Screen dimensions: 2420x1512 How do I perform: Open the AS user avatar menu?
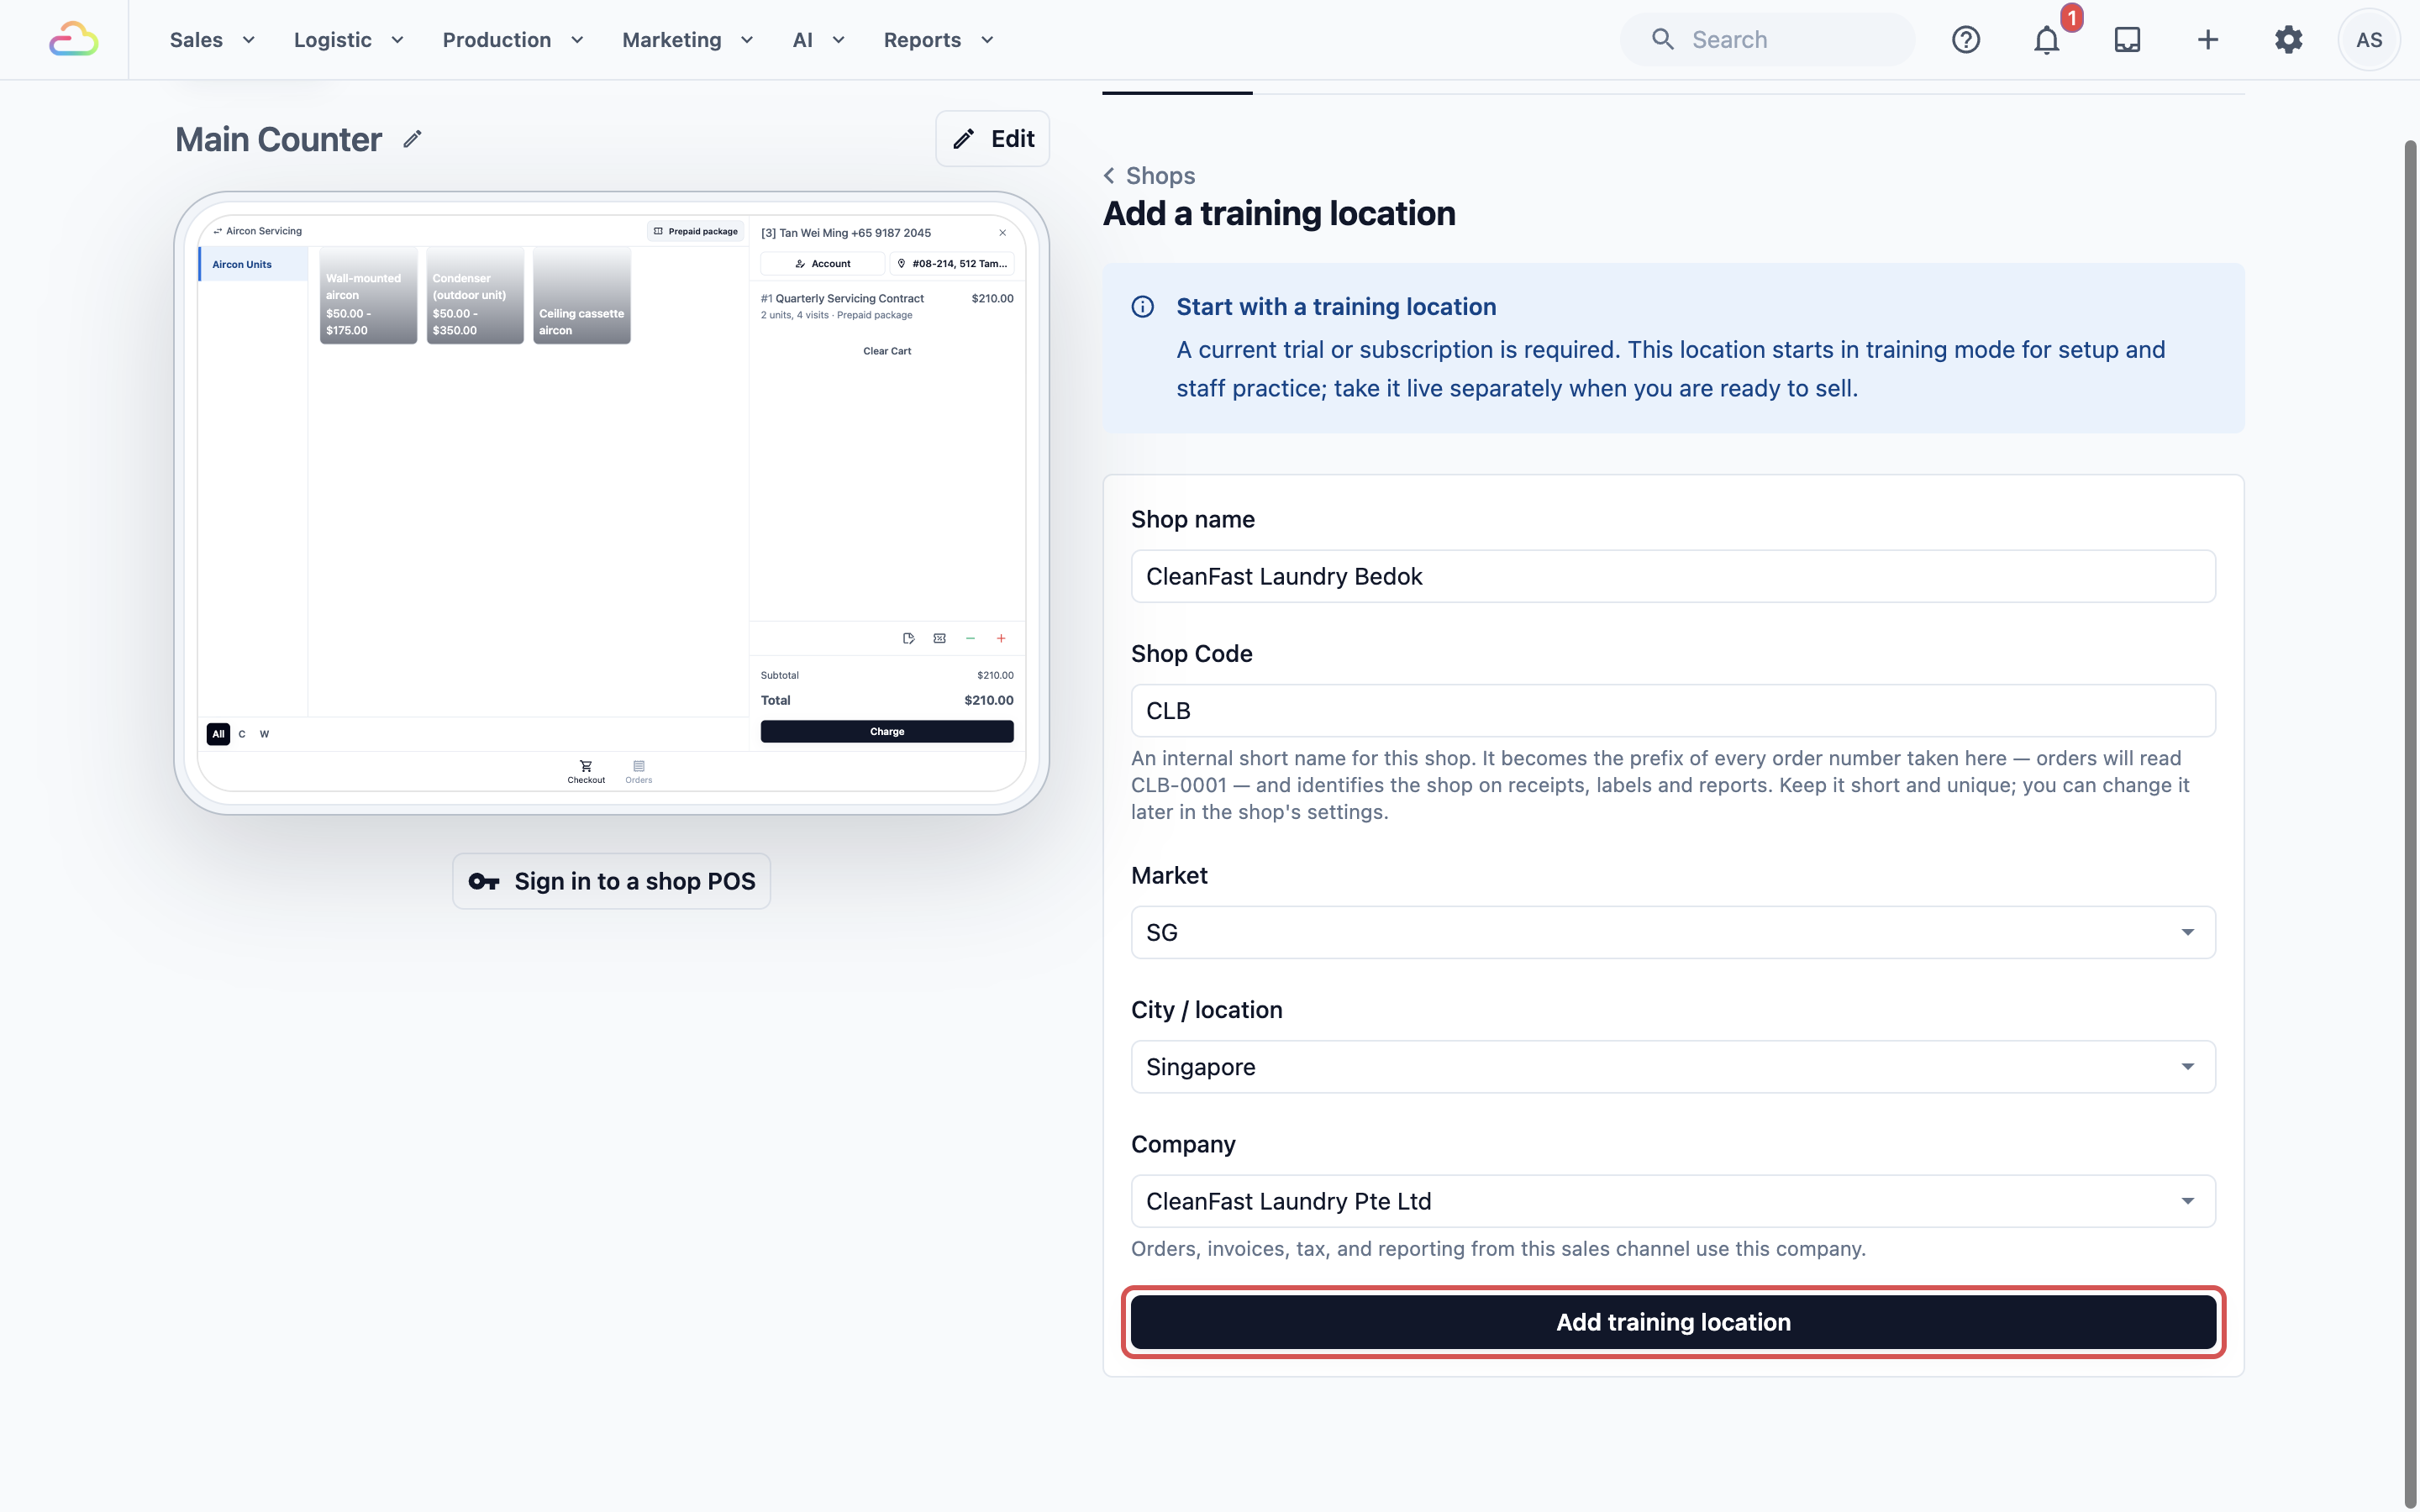(x=2368, y=40)
